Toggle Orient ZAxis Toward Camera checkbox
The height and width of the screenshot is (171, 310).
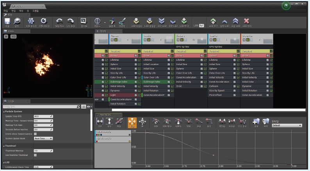pyautogui.click(x=35, y=134)
